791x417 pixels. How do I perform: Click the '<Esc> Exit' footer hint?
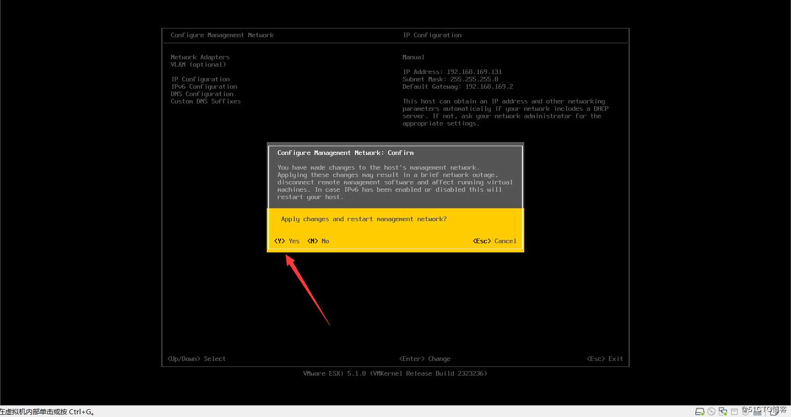coord(605,359)
